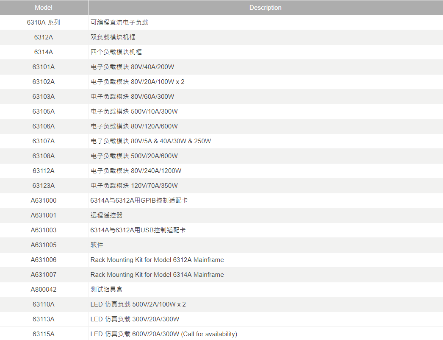The image size is (443, 340).
Task: Click the 80V/60A/300W module description
Action: point(132,97)
